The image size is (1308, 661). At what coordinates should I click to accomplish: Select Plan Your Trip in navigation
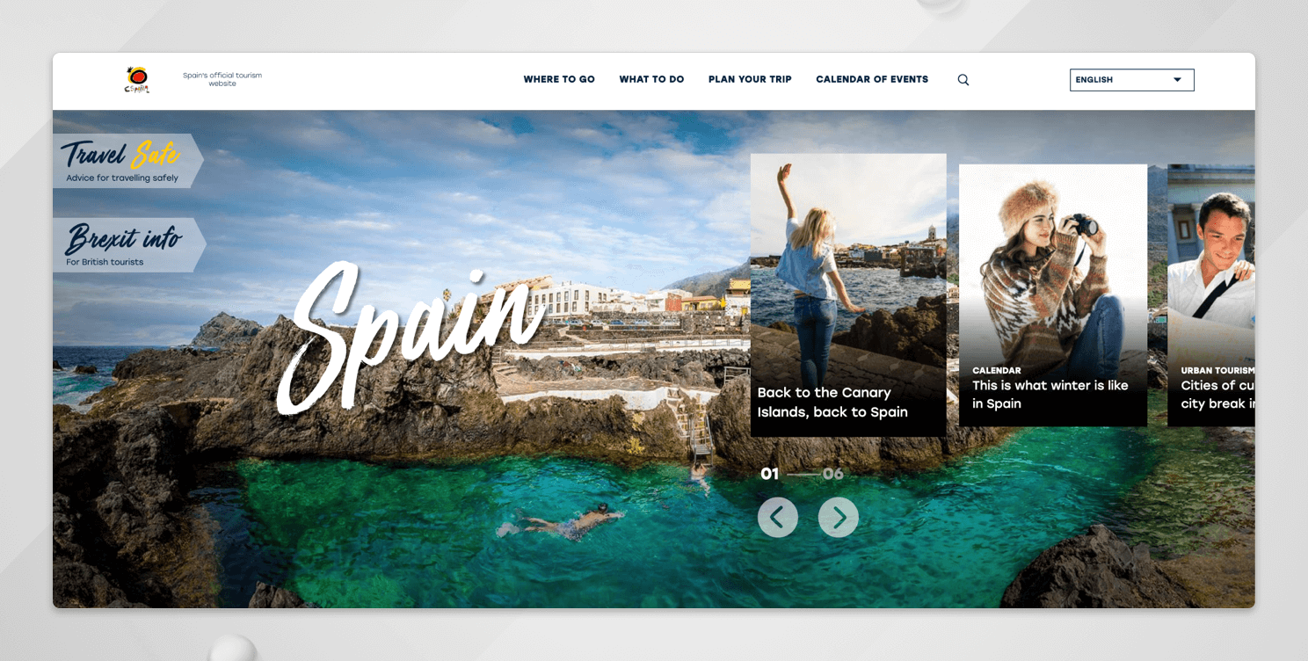[750, 79]
